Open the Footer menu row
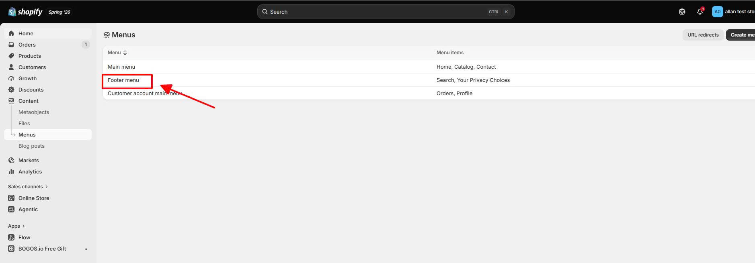Viewport: 755px width, 263px height. pos(429,80)
